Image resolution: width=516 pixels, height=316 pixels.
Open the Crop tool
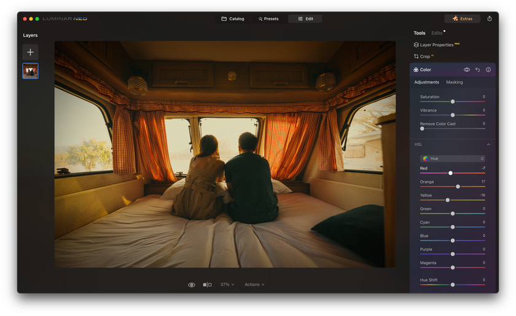[x=423, y=56]
